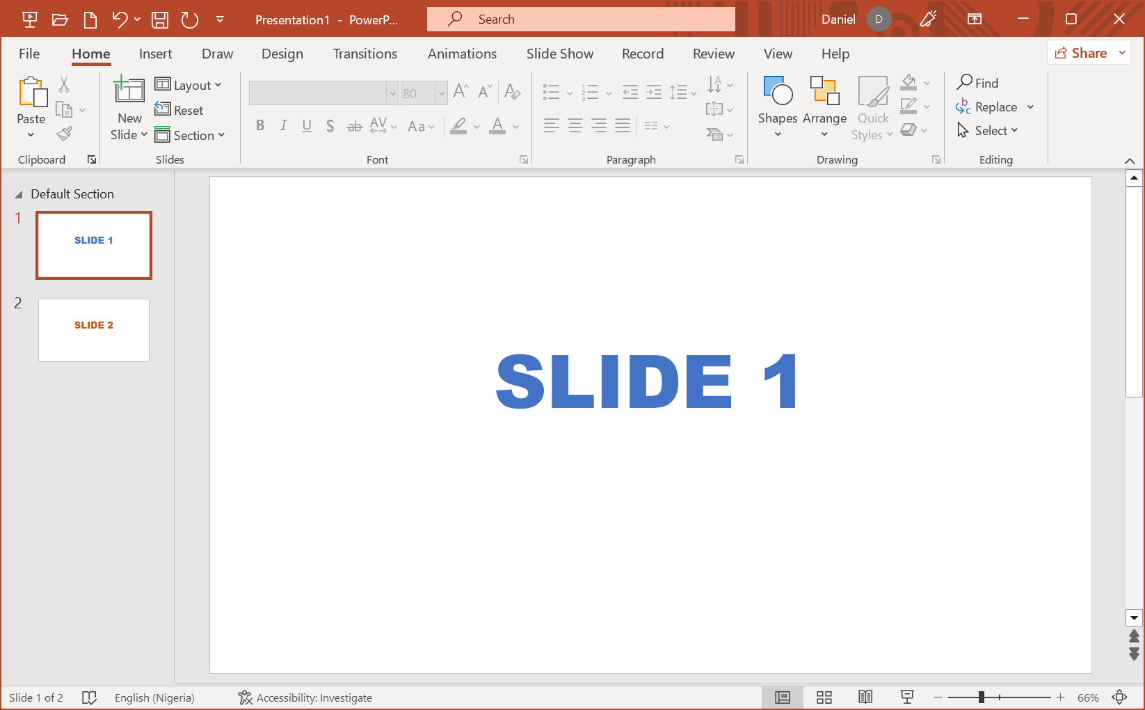Select the Bold formatting icon
The image size is (1145, 710).
(x=261, y=126)
